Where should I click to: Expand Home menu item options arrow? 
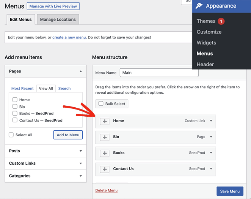(x=211, y=121)
